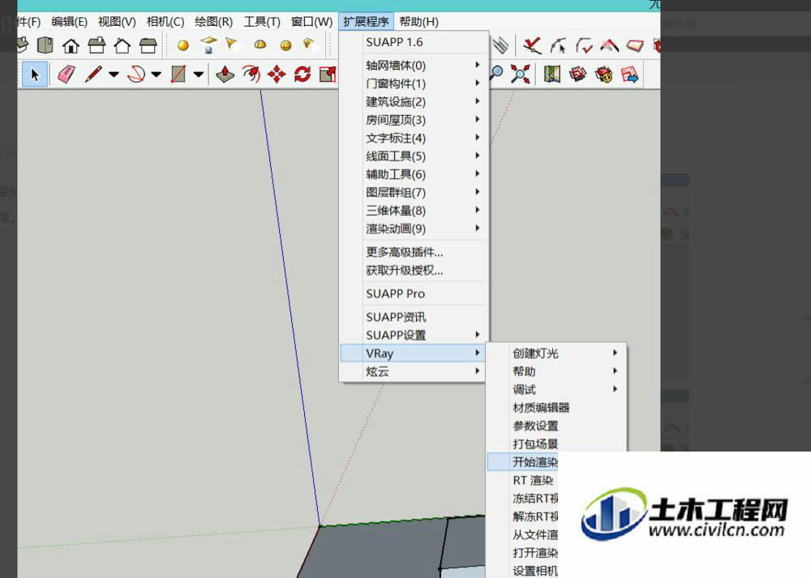Viewport: 811px width, 578px height.
Task: Click the red framed plane icon
Action: tap(635, 45)
